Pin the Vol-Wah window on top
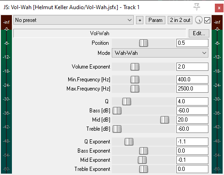The image size is (224, 175). (197, 7)
